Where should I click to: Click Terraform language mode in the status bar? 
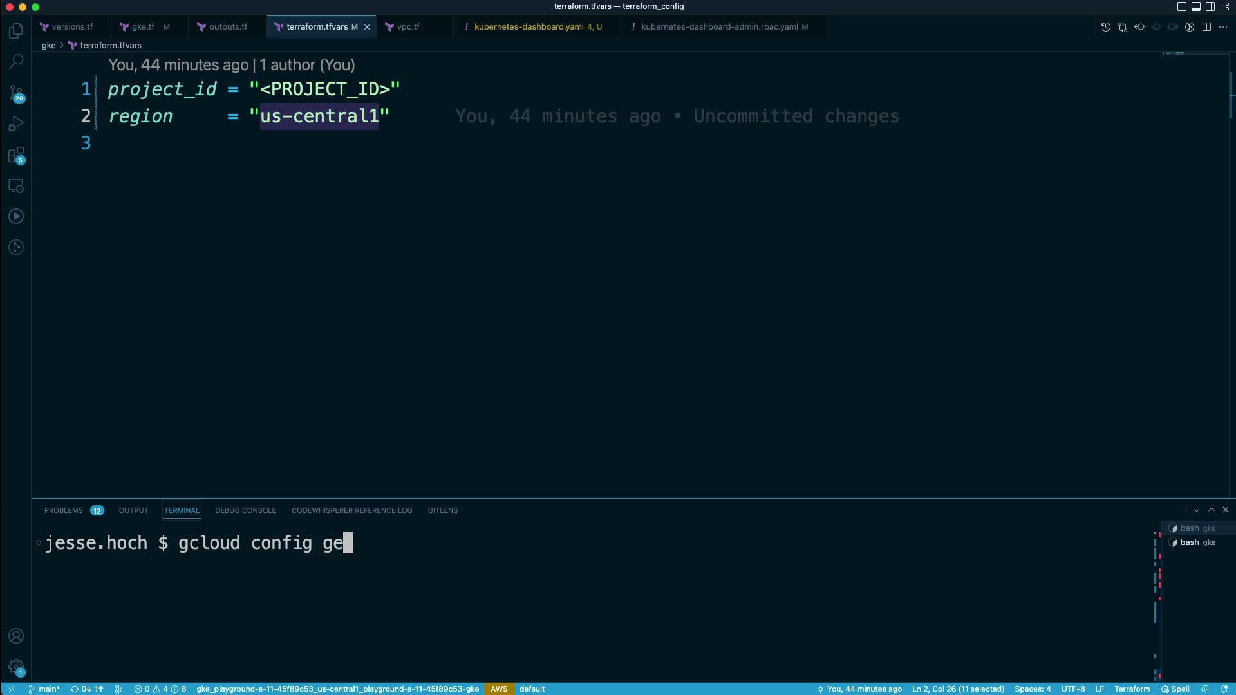pyautogui.click(x=1132, y=689)
